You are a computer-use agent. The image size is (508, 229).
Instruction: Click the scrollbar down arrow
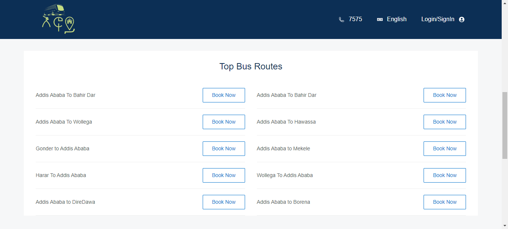coord(505,226)
